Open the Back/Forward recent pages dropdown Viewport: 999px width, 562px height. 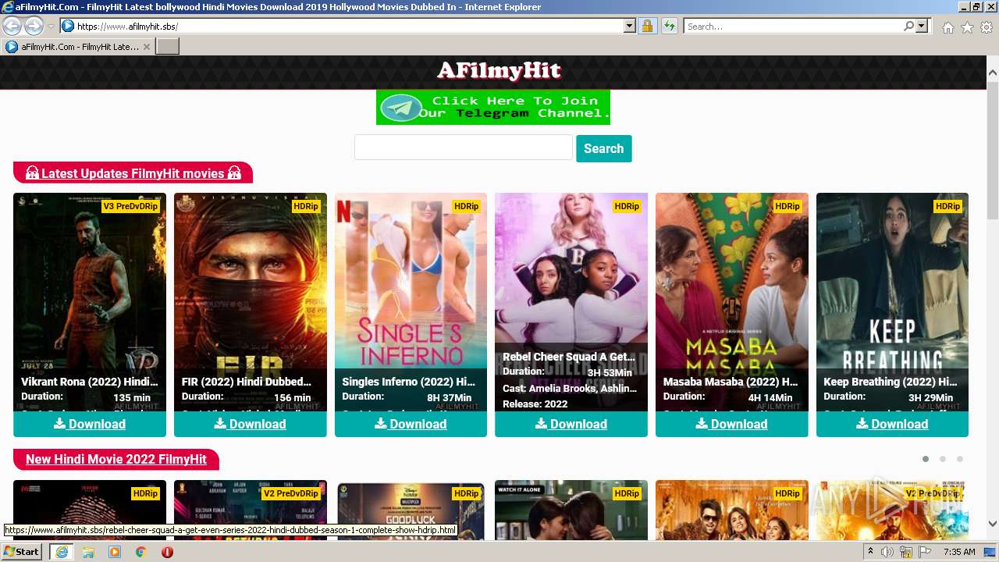[x=51, y=27]
